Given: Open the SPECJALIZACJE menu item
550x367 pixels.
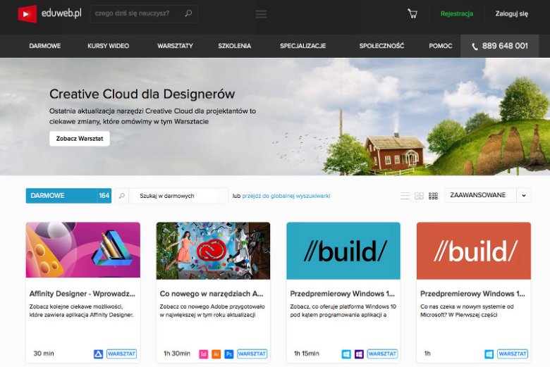Looking at the screenshot, I should click(x=302, y=46).
